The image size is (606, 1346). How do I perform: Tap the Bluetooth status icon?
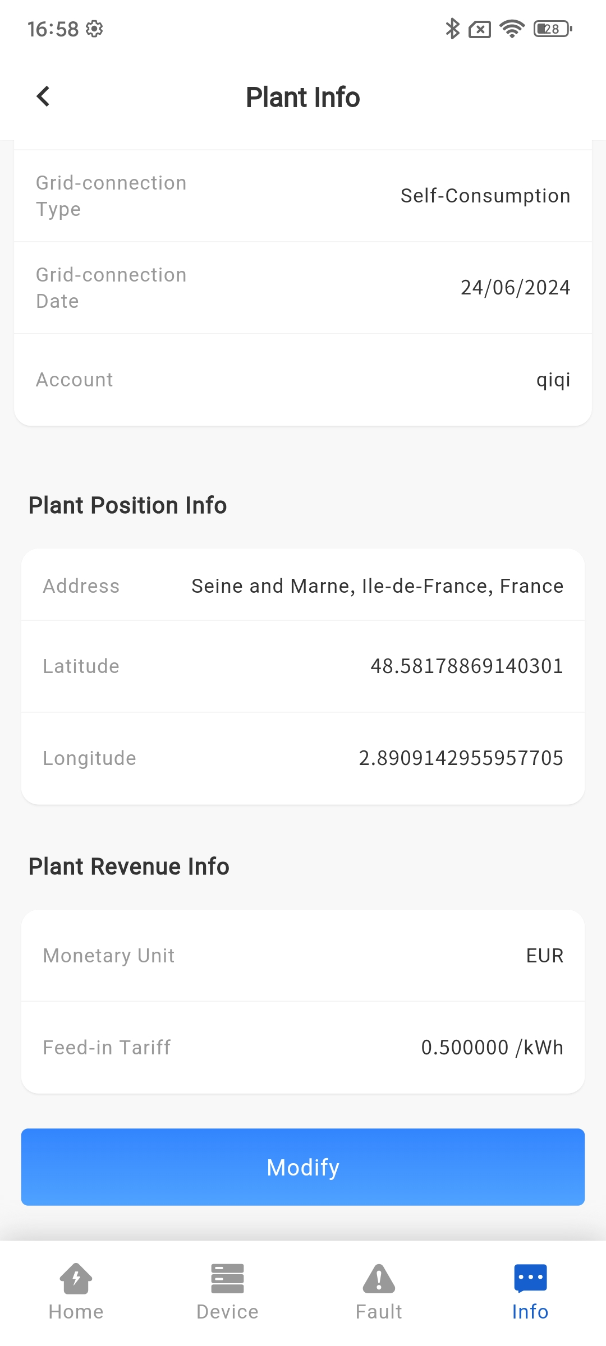(452, 29)
